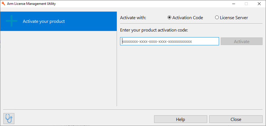Image resolution: width=266 pixels, height=126 pixels.
Task: Click the bottom Close button
Action: (236, 119)
